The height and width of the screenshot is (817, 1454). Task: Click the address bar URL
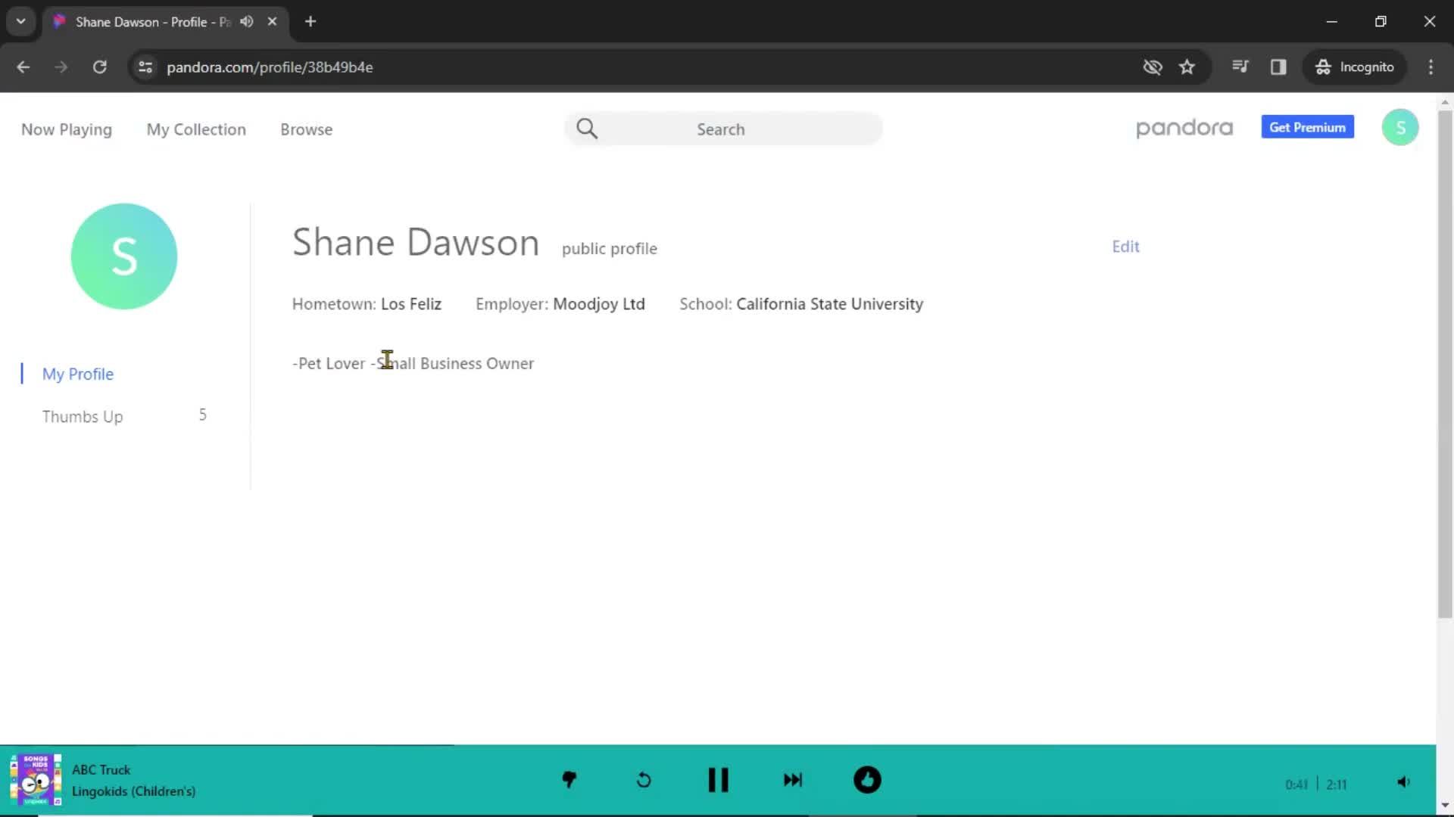pos(270,67)
